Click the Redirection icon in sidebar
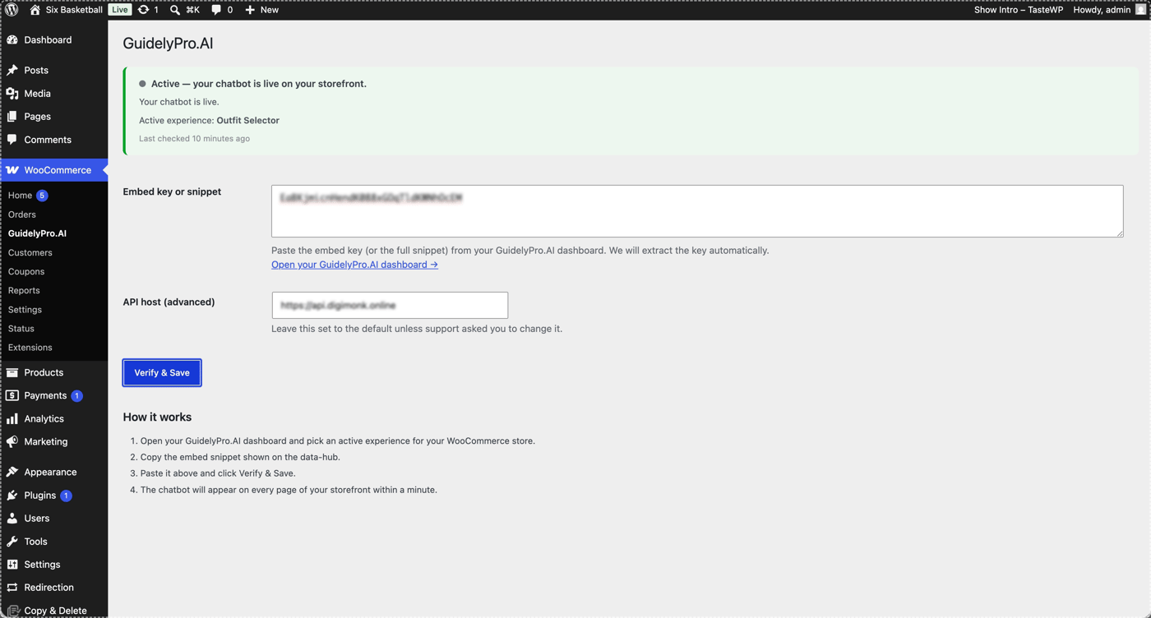 [12, 588]
